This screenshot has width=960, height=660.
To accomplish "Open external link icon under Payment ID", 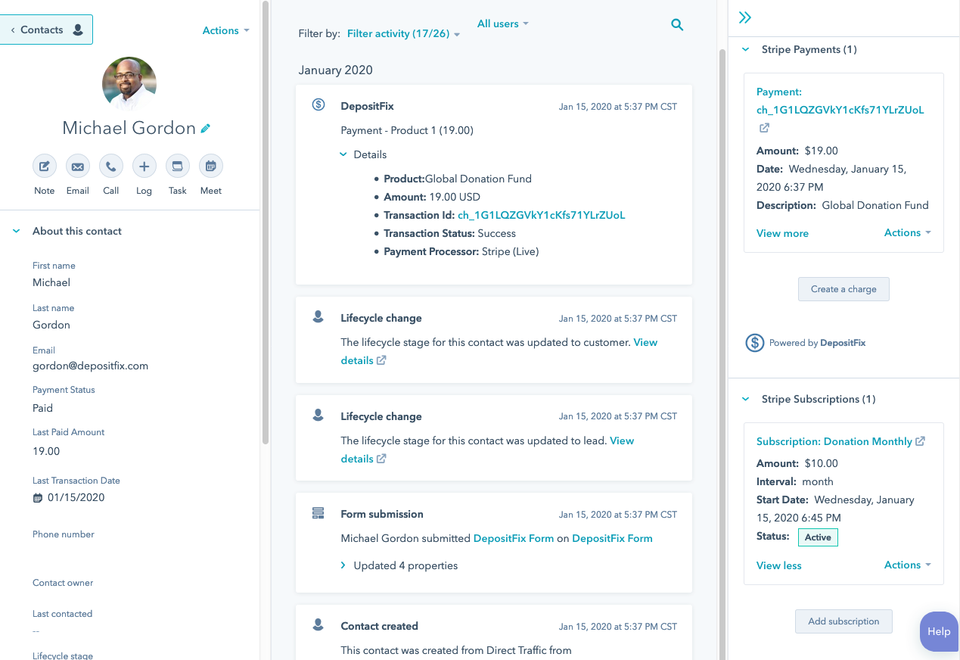I will 764,128.
